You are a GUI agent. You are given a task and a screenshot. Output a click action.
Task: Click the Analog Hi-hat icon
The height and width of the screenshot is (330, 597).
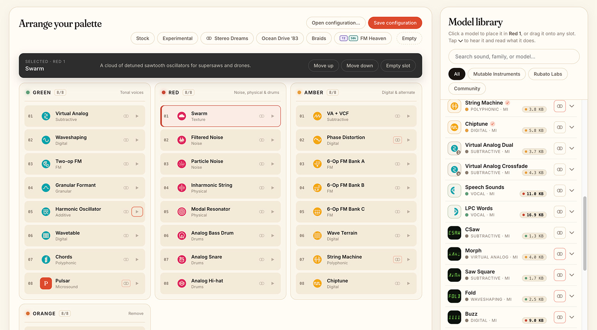181,283
